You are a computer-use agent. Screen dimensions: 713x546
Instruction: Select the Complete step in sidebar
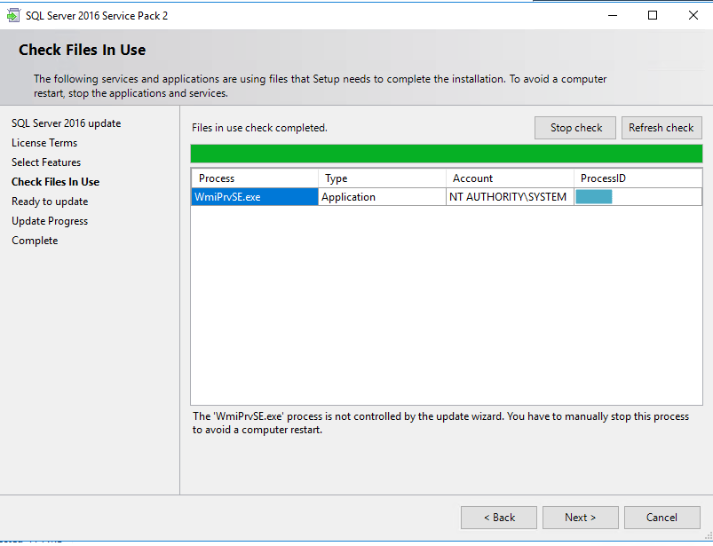pyautogui.click(x=35, y=241)
